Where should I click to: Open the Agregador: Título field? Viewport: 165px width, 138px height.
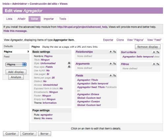(87, 80)
